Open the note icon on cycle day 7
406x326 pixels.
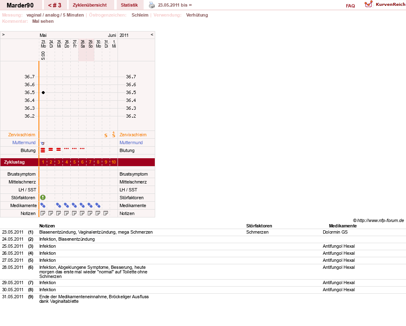coord(90,213)
